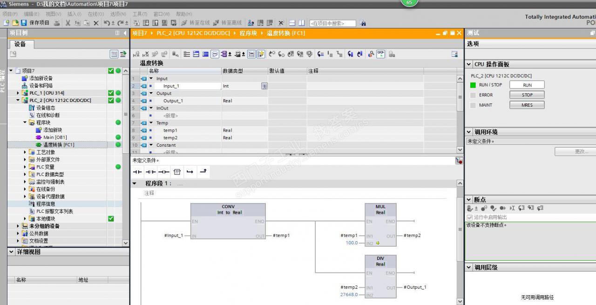
Task: Click the print icon in the main toolbar
Action: point(57,23)
